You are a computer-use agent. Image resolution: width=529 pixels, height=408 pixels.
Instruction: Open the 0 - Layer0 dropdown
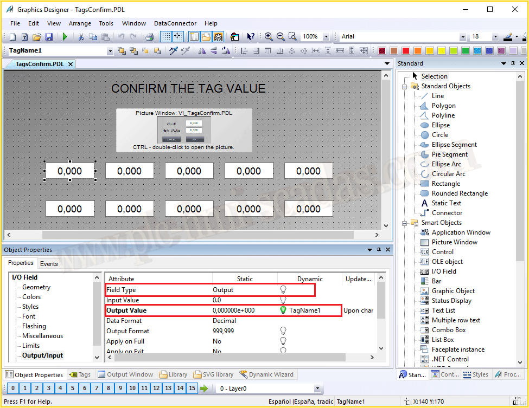317,388
